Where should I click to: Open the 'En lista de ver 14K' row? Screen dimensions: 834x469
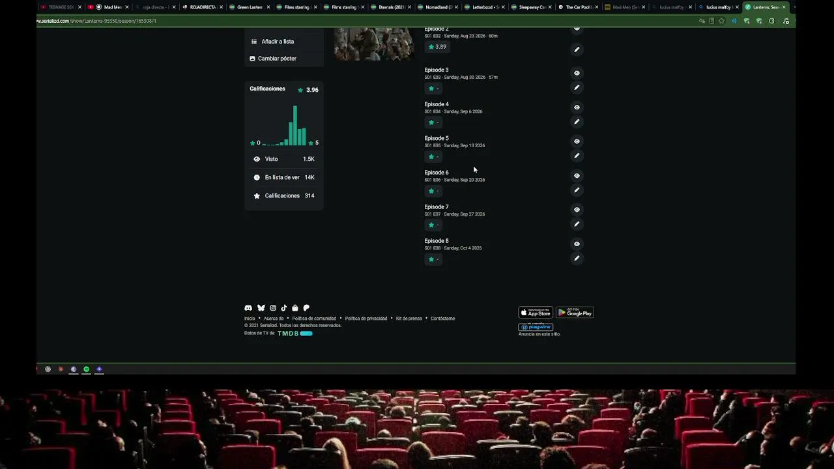(x=284, y=177)
